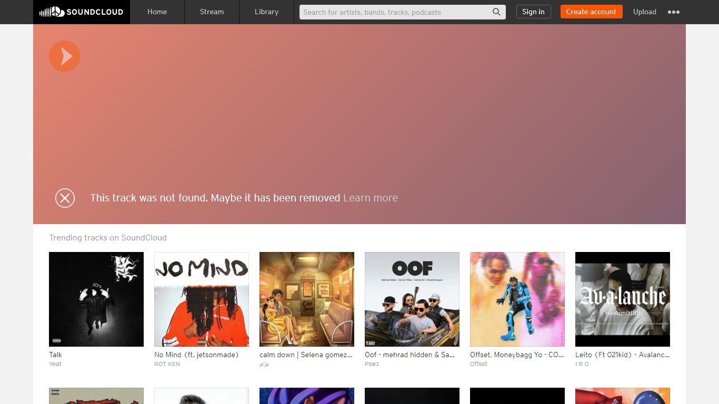The height and width of the screenshot is (404, 719).
Task: Open the Talk by Yeat album cover
Action: [96, 299]
